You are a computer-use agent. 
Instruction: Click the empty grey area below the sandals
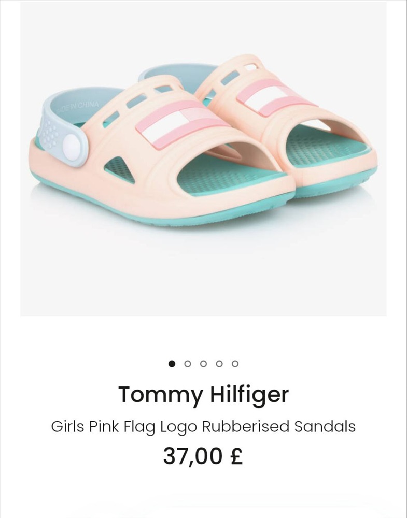203,274
